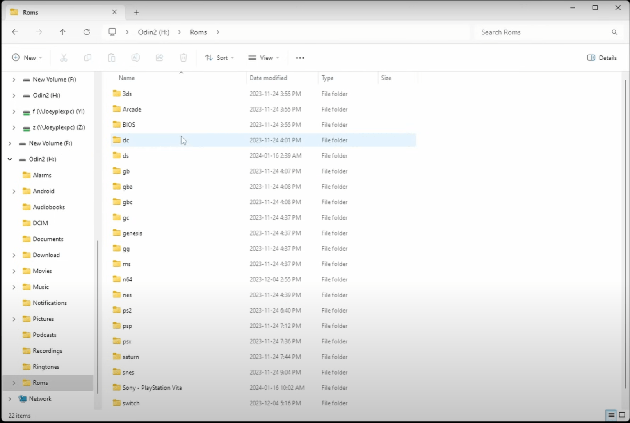Click the New button

[27, 58]
